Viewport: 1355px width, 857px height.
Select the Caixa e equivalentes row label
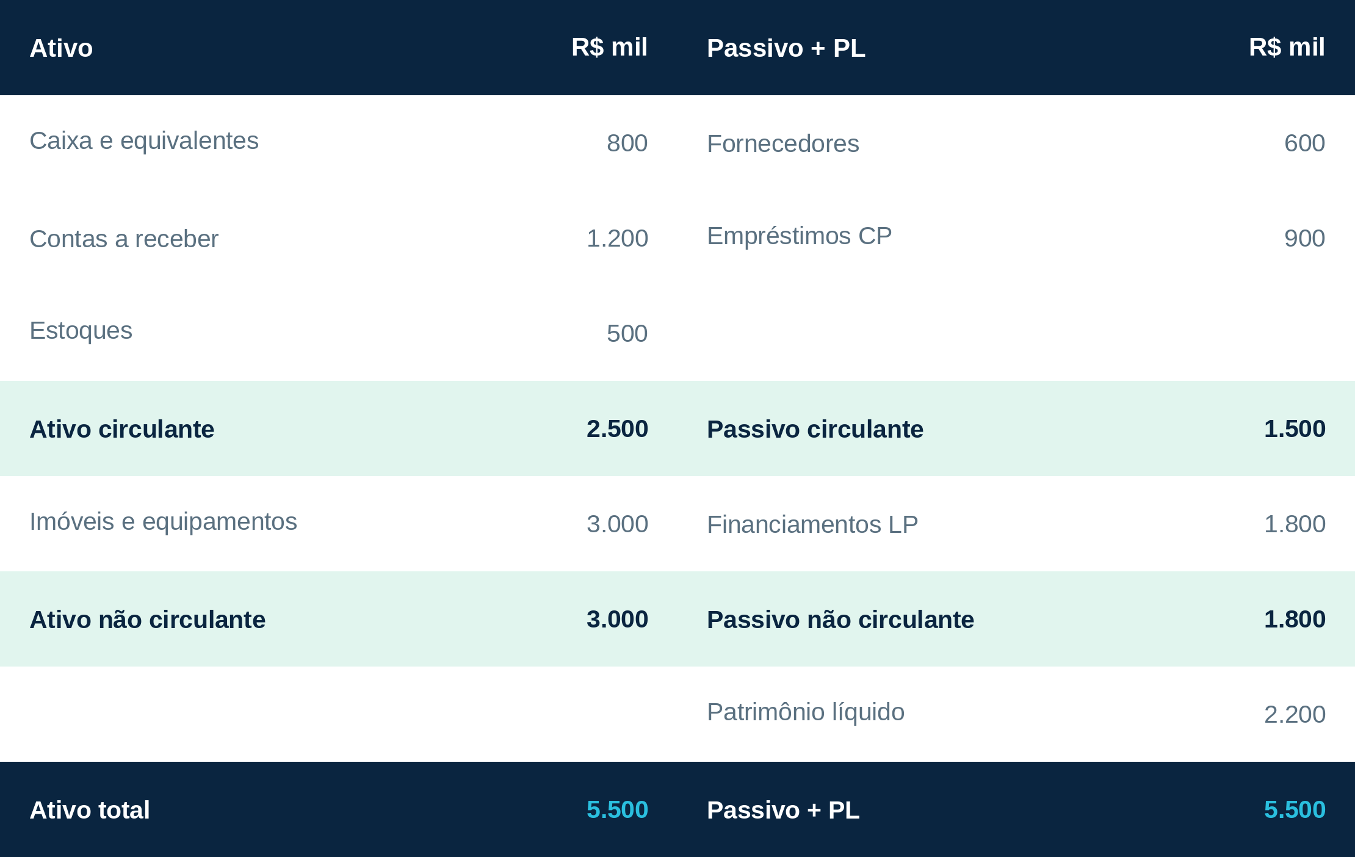144,141
